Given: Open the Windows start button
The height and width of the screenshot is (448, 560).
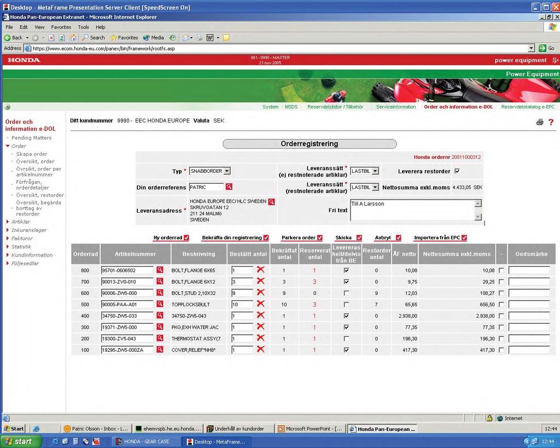Looking at the screenshot, I should point(20,441).
